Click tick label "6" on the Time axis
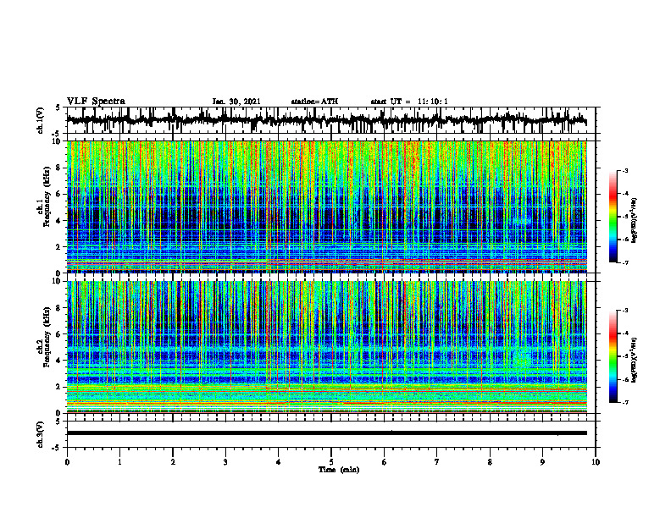 [x=385, y=462]
